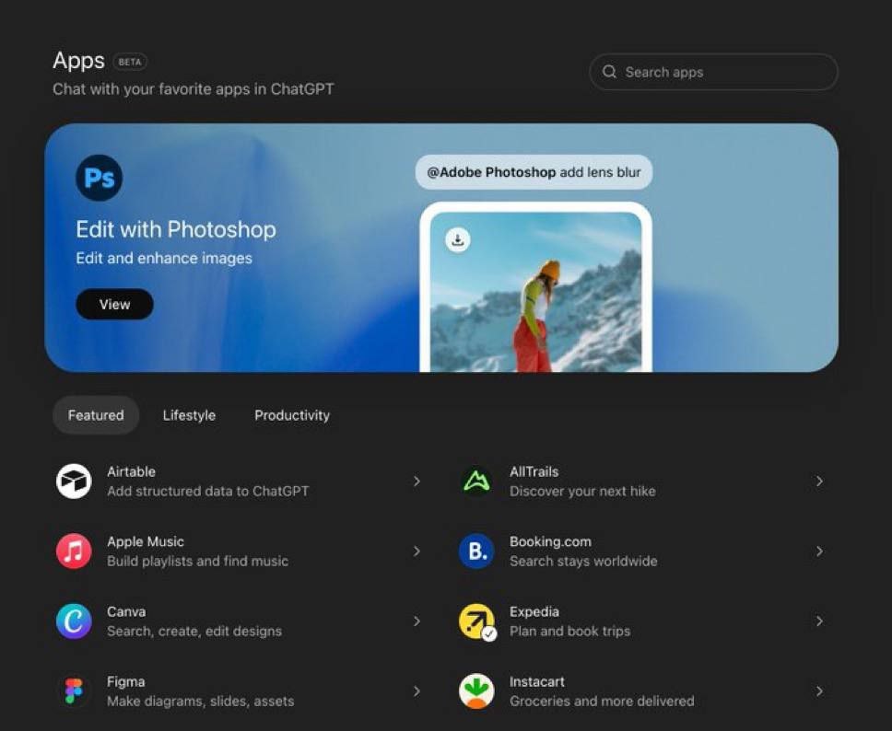Click the Expedia app name
Image resolution: width=892 pixels, height=731 pixels.
(x=534, y=611)
